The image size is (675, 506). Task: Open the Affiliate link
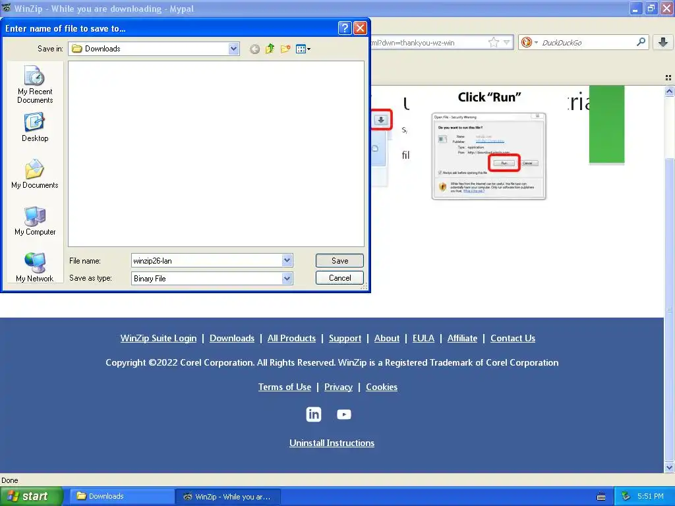462,338
